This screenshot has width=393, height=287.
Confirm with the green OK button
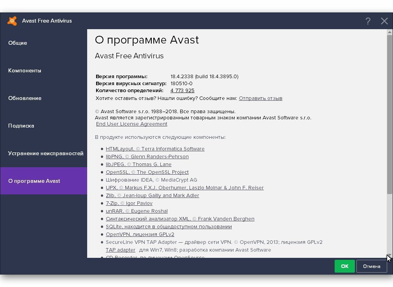click(344, 266)
